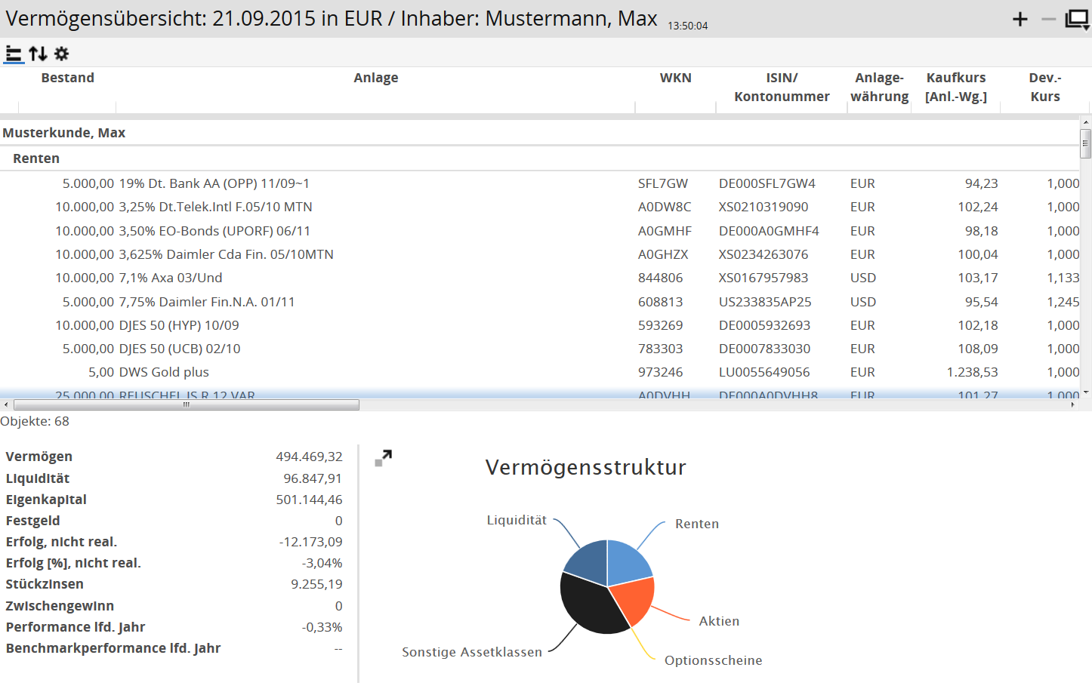Sort by the Bestand column header

tap(67, 78)
